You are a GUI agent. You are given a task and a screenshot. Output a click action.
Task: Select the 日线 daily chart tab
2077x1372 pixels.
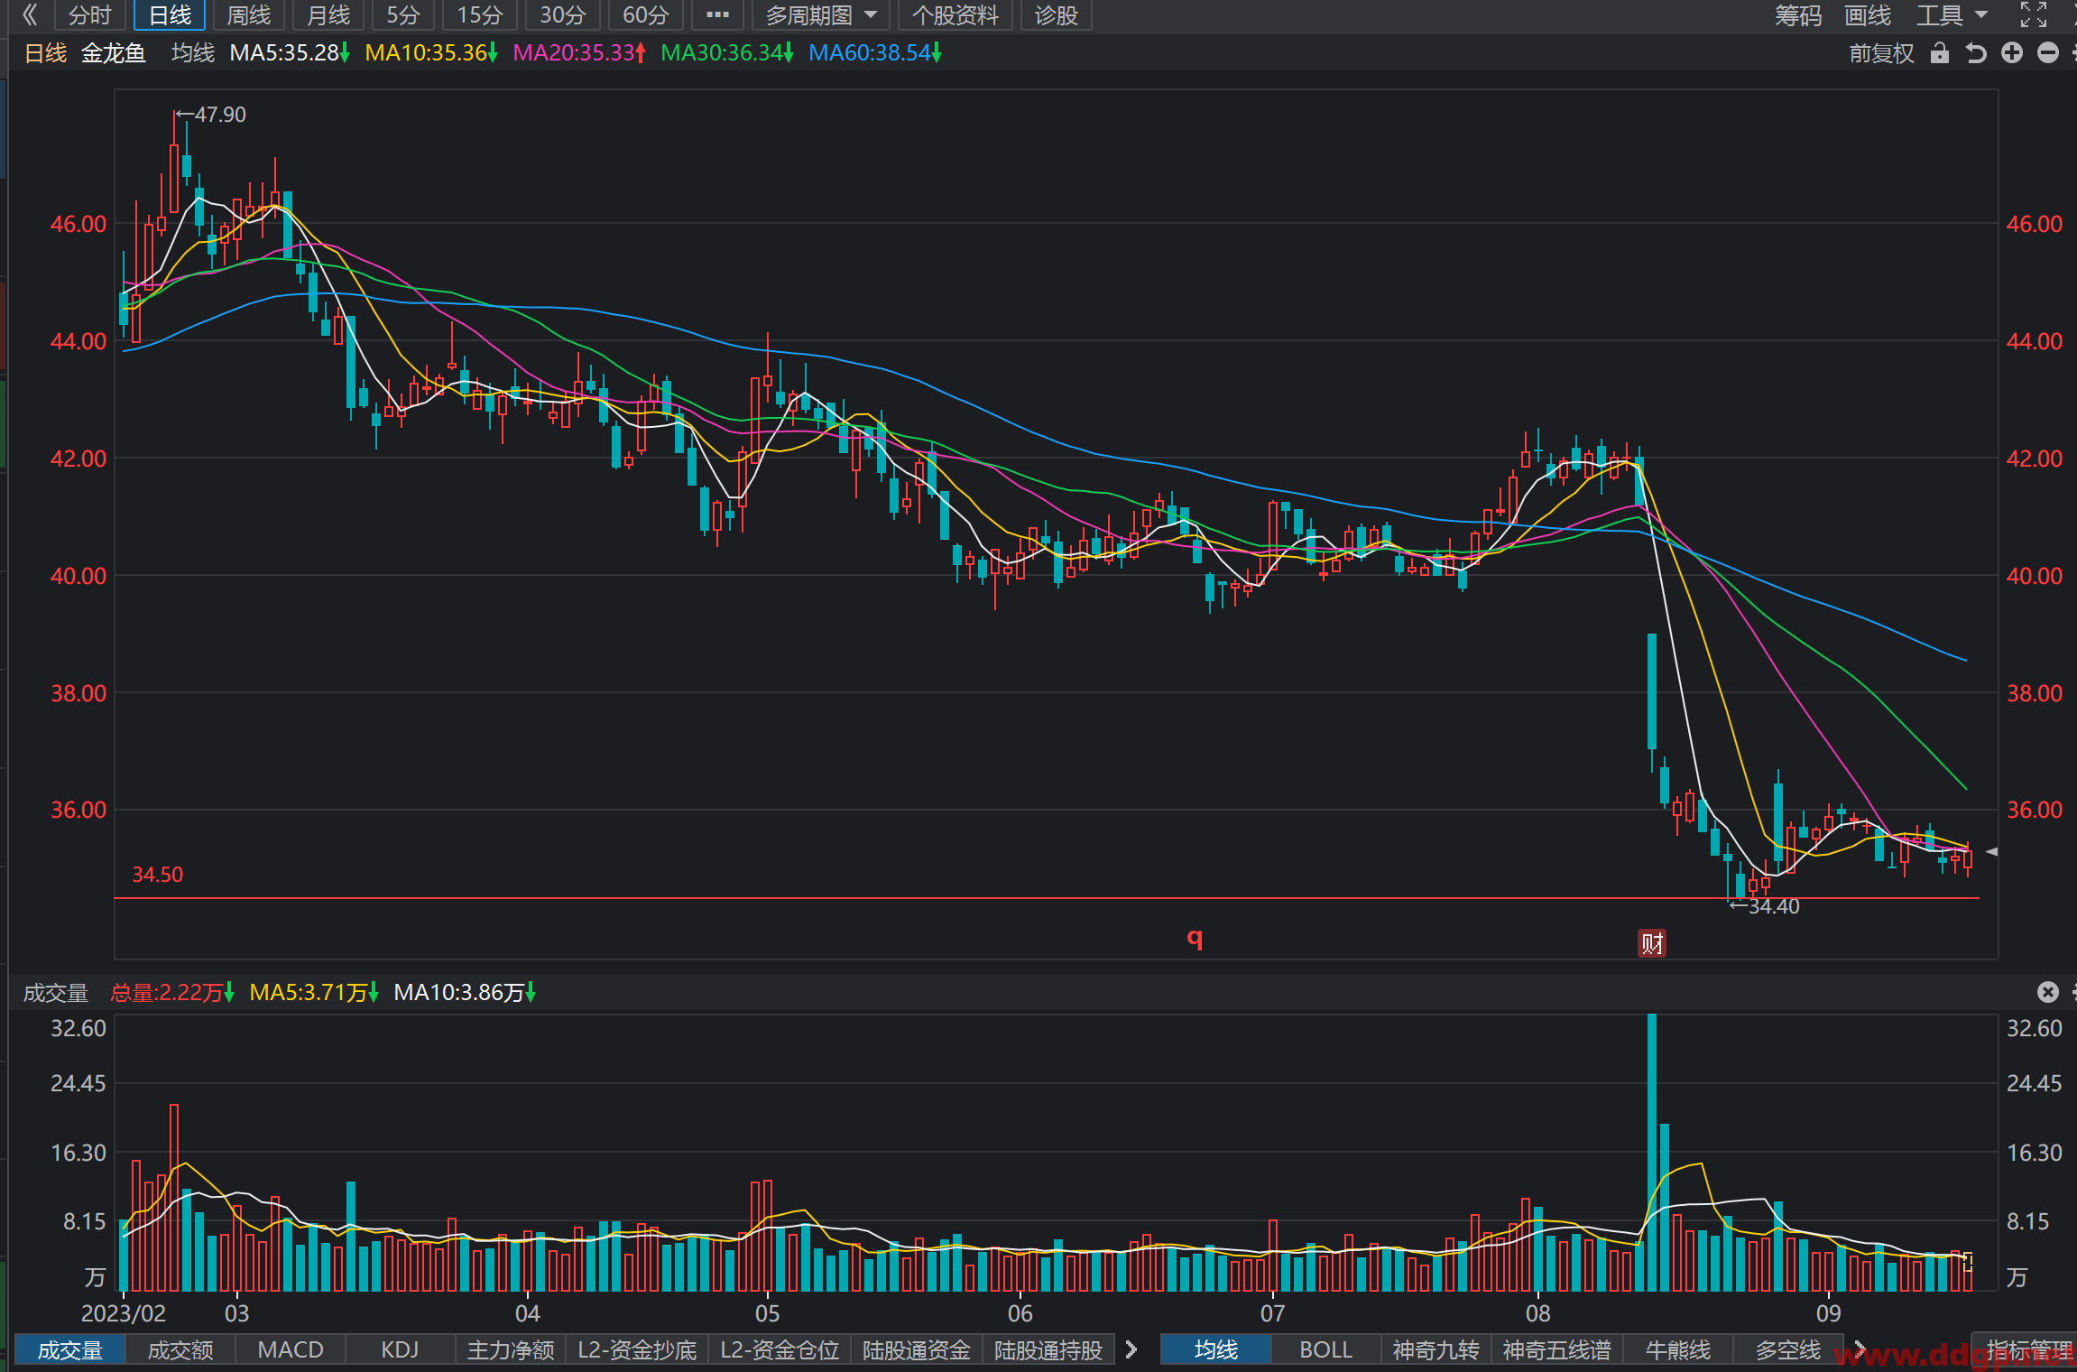tap(170, 14)
